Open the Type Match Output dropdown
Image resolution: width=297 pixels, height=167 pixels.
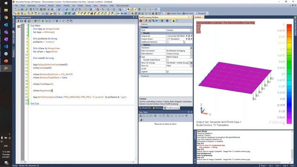coord(191,57)
